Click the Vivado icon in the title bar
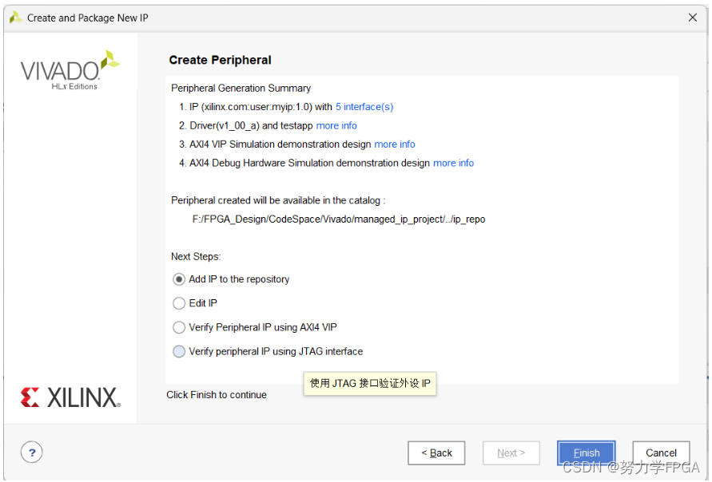 (15, 18)
